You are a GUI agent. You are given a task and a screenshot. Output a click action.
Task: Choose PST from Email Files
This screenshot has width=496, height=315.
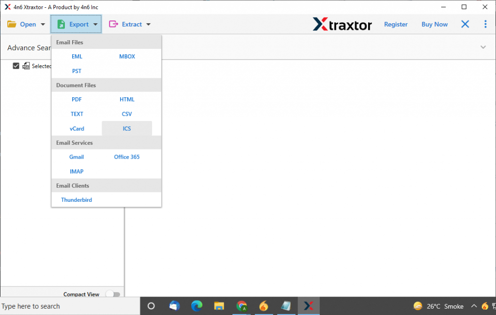pos(77,71)
